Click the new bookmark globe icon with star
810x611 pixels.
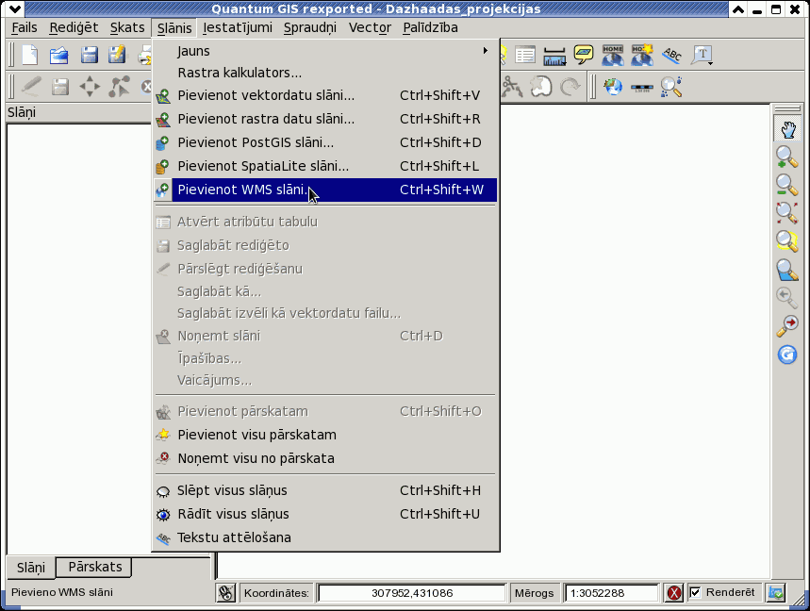coord(642,55)
